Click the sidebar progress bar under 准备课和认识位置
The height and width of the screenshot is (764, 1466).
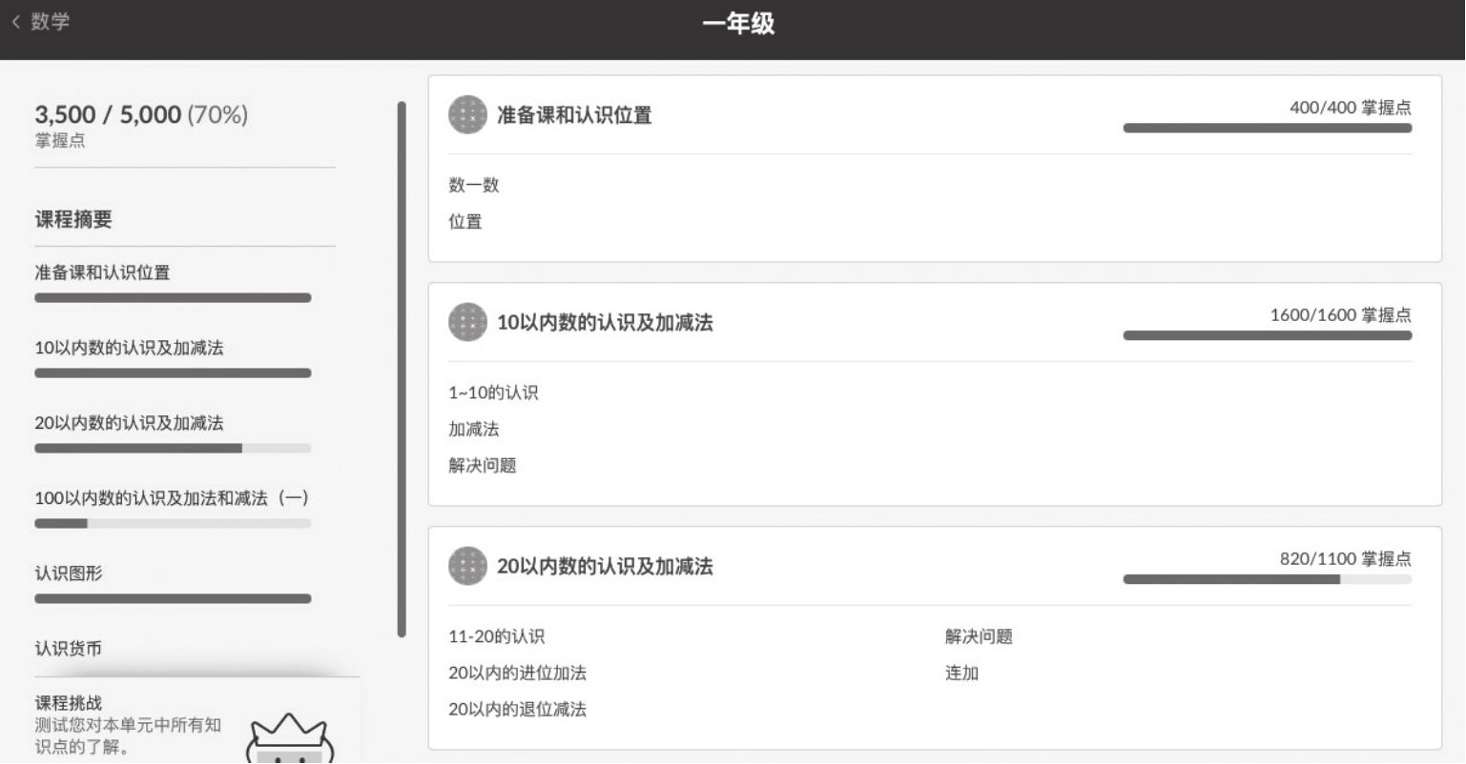coord(173,298)
